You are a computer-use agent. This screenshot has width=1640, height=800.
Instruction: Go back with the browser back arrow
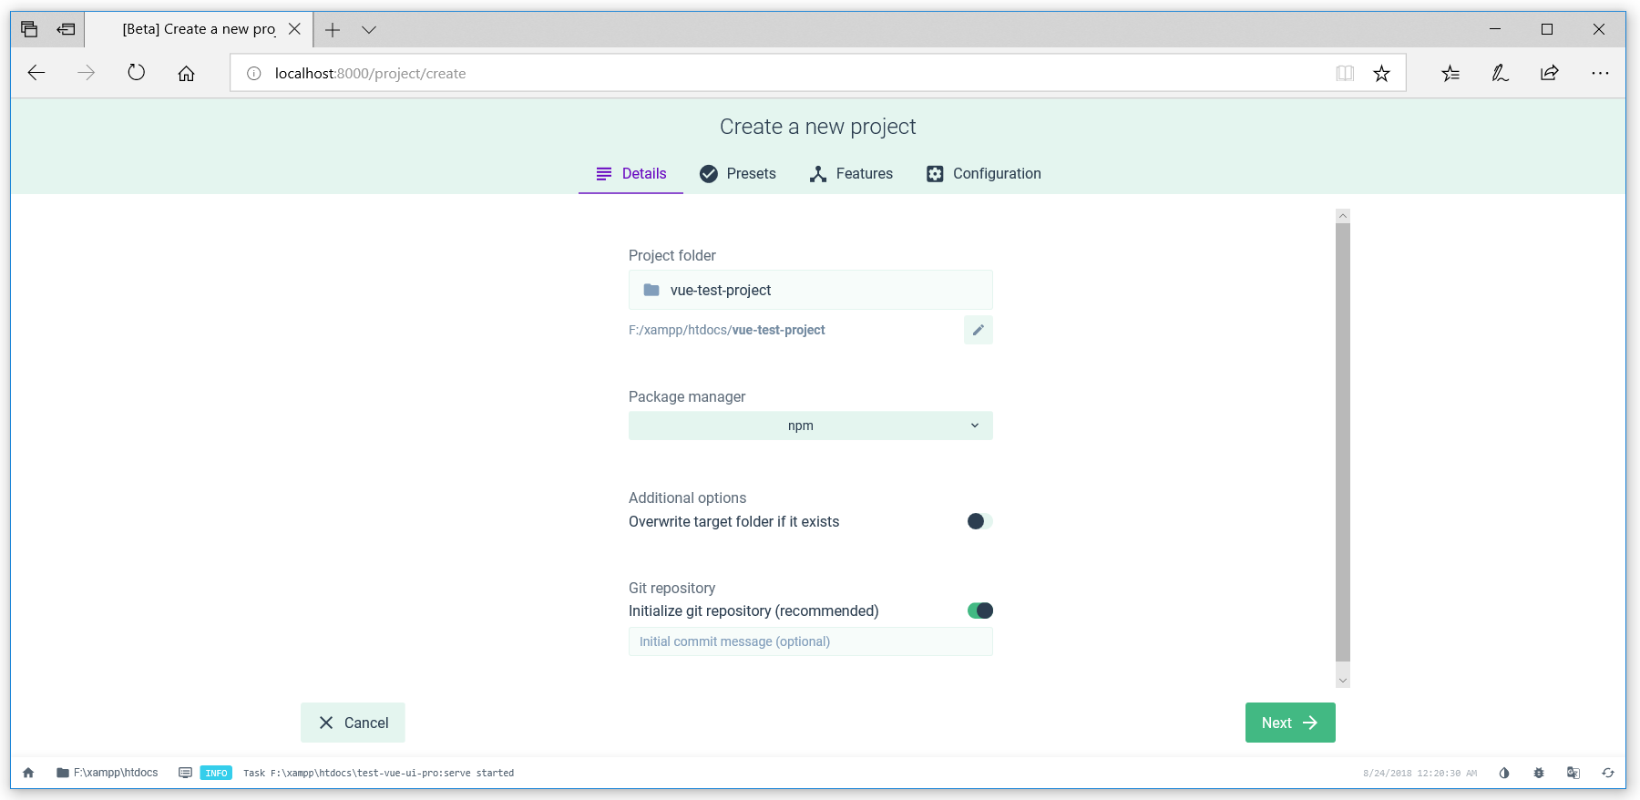[36, 73]
